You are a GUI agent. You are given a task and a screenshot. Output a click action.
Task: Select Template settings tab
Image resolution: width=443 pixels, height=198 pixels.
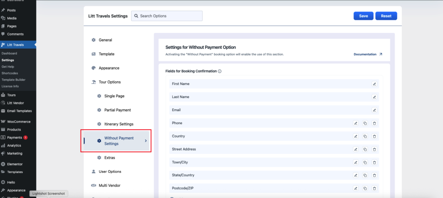coord(106,54)
